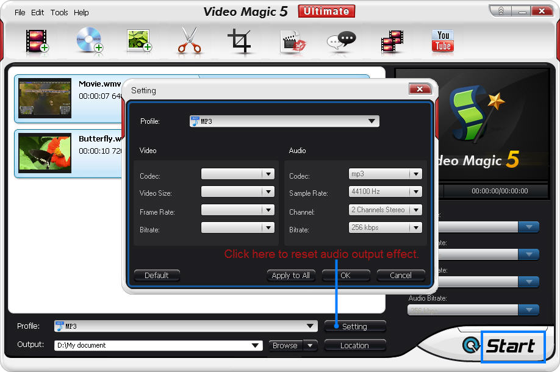Expand the Channel 2 Channels Stereo dropdown
This screenshot has height=372, width=560.
point(416,210)
